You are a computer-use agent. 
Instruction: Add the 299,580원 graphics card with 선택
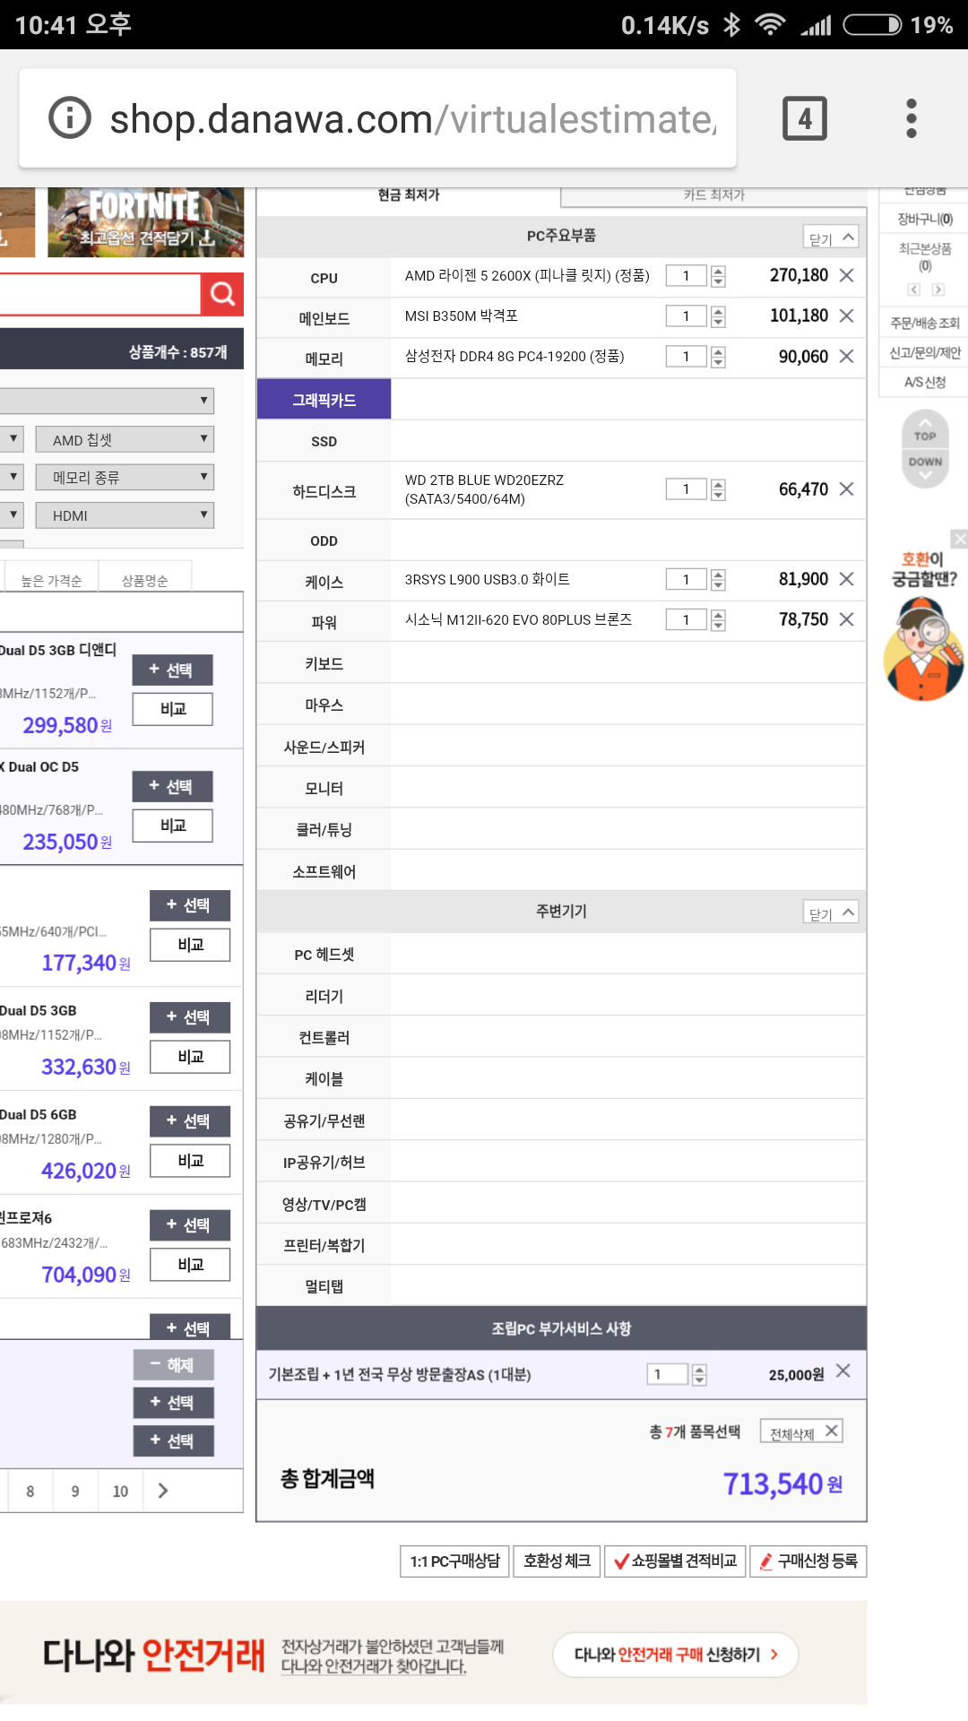[x=172, y=670]
